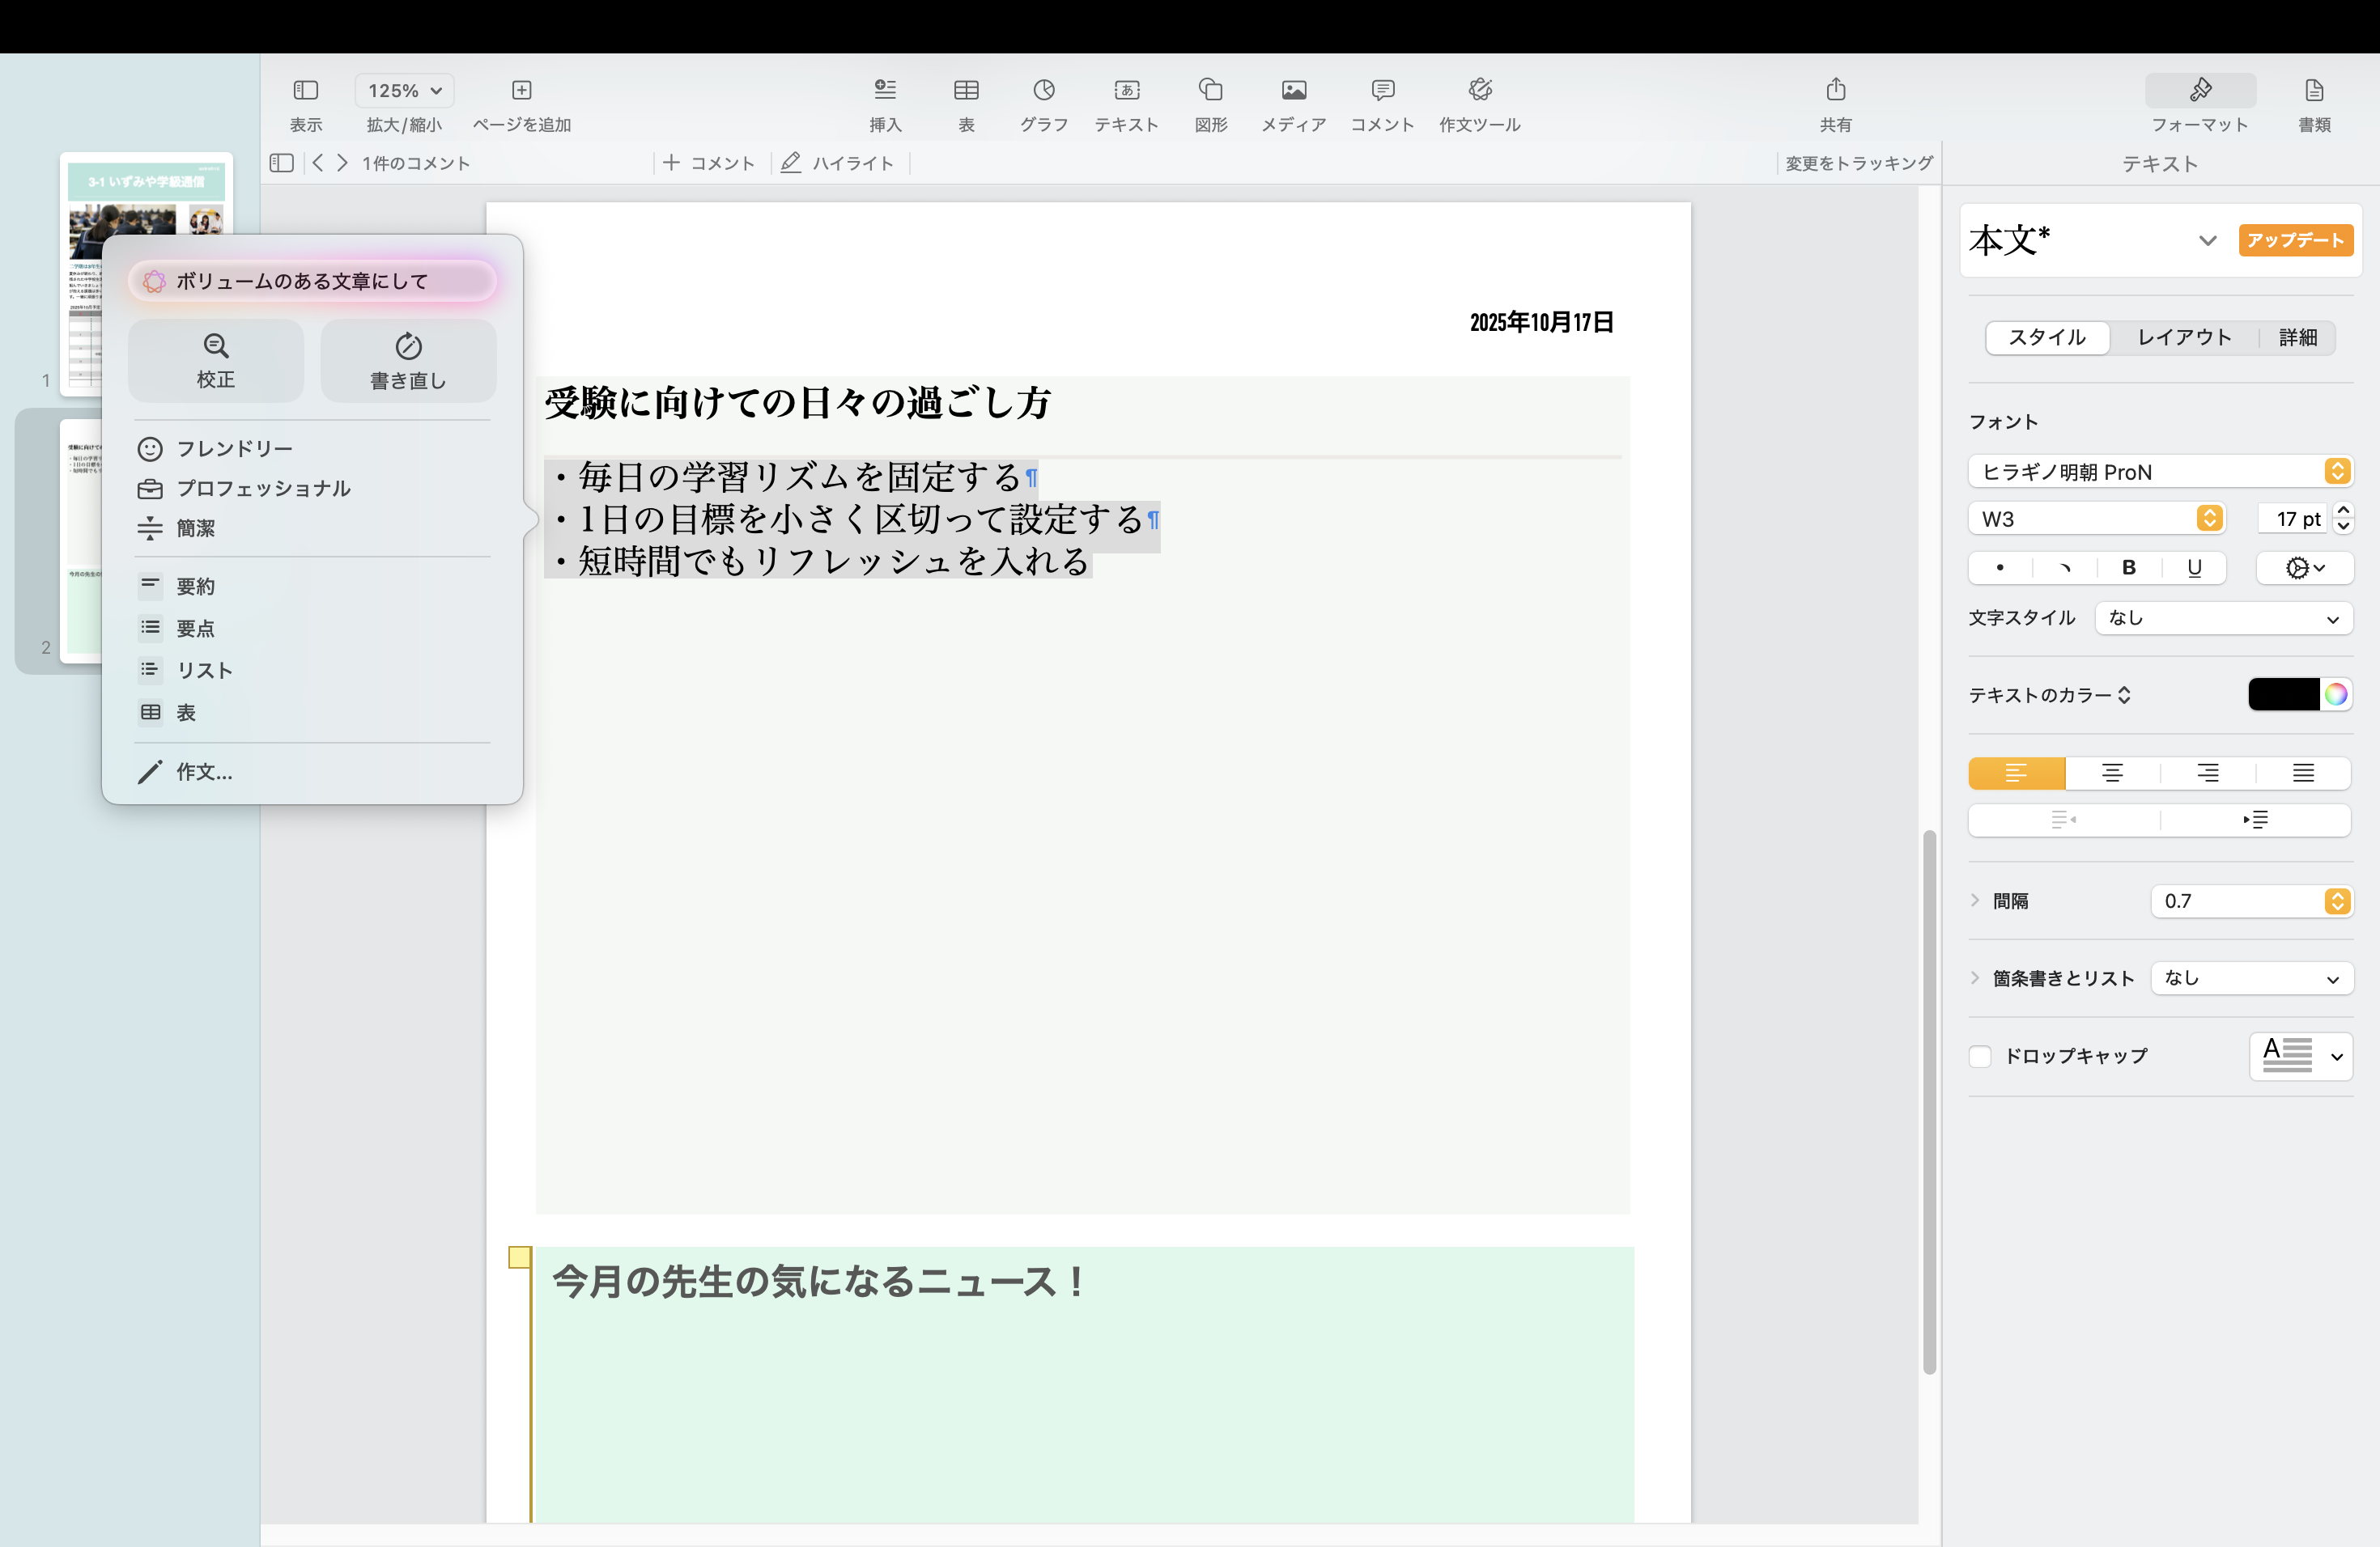Click Track Changes (変更をトラッキング)
The width and height of the screenshot is (2380, 1547).
(x=1858, y=163)
